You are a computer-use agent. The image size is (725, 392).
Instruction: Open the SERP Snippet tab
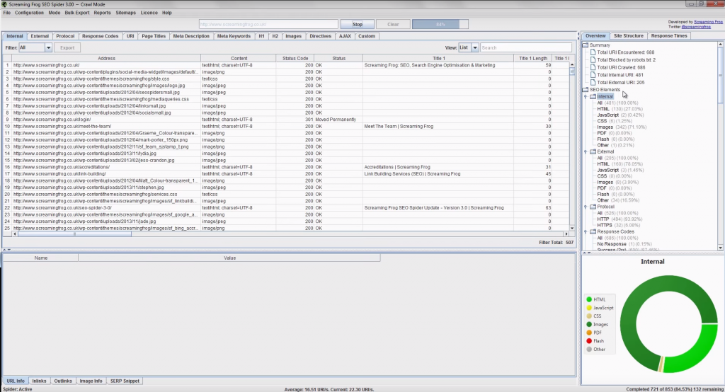pos(125,381)
